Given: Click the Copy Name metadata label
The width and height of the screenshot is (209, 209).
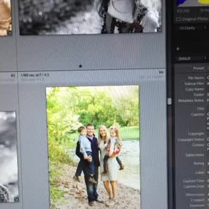Looking at the screenshot, I should [x=195, y=89].
